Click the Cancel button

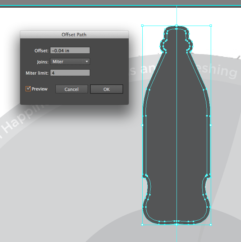click(x=72, y=89)
